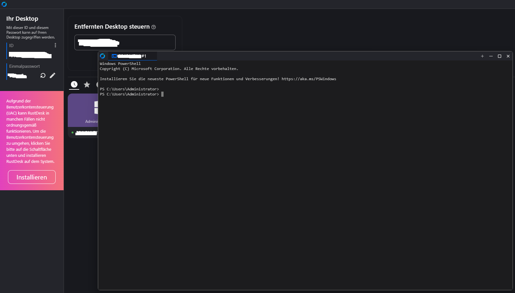This screenshot has height=293, width=515.
Task: Click the help icon beside Entfernten Desktop steuern
Action: tap(154, 27)
